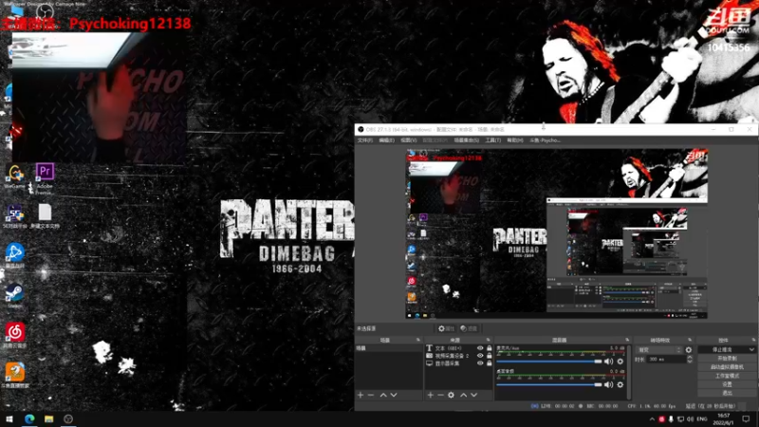This screenshot has width=759, height=427.
Task: Mute the microphone/Aux audio speaker icon
Action: (x=608, y=362)
